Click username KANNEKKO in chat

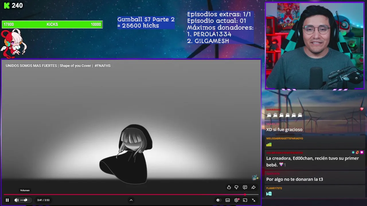coord(274,110)
